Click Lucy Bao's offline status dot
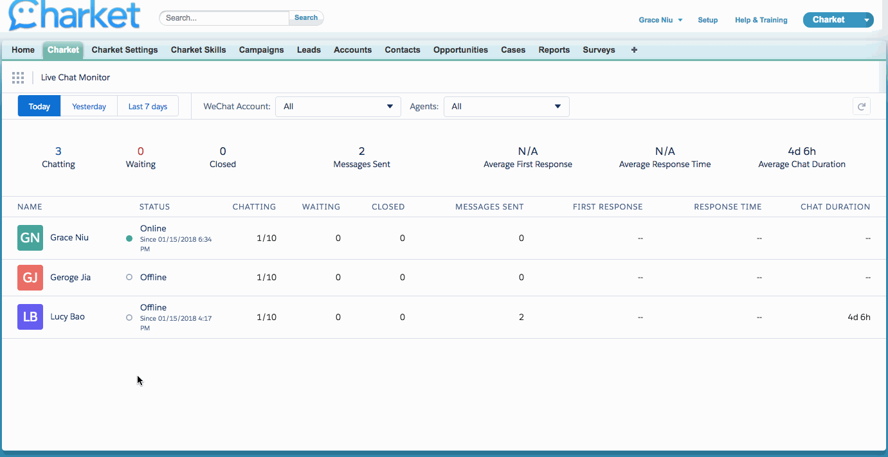Image resolution: width=888 pixels, height=457 pixels. pos(129,318)
